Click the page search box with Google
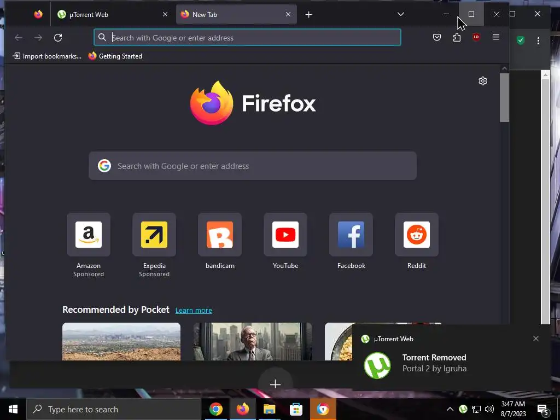 (253, 166)
